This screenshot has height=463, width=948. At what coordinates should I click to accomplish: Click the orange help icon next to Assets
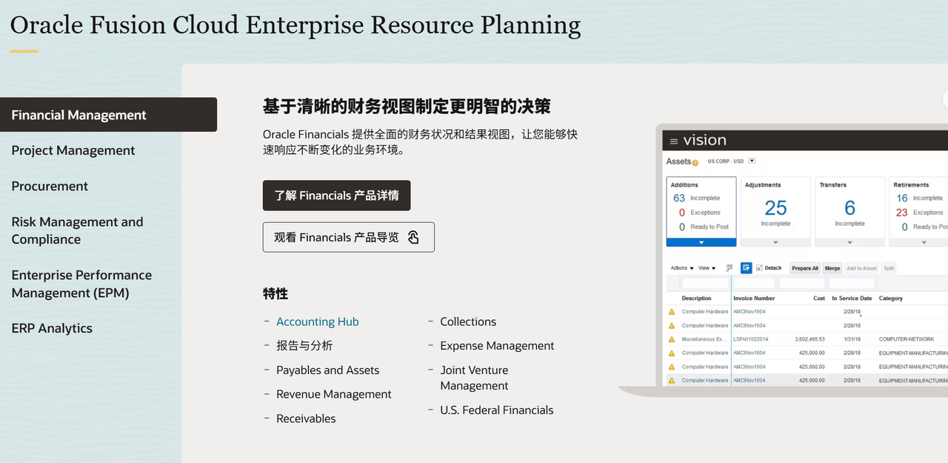695,162
